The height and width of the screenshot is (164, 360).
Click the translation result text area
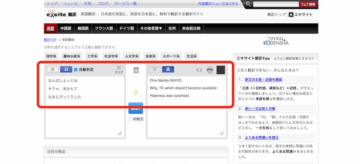pos(187,107)
